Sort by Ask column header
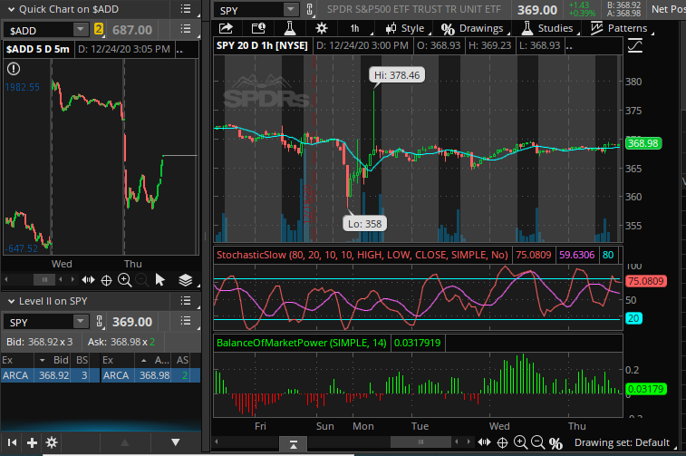Viewport: 686px width, 456px height. point(155,360)
